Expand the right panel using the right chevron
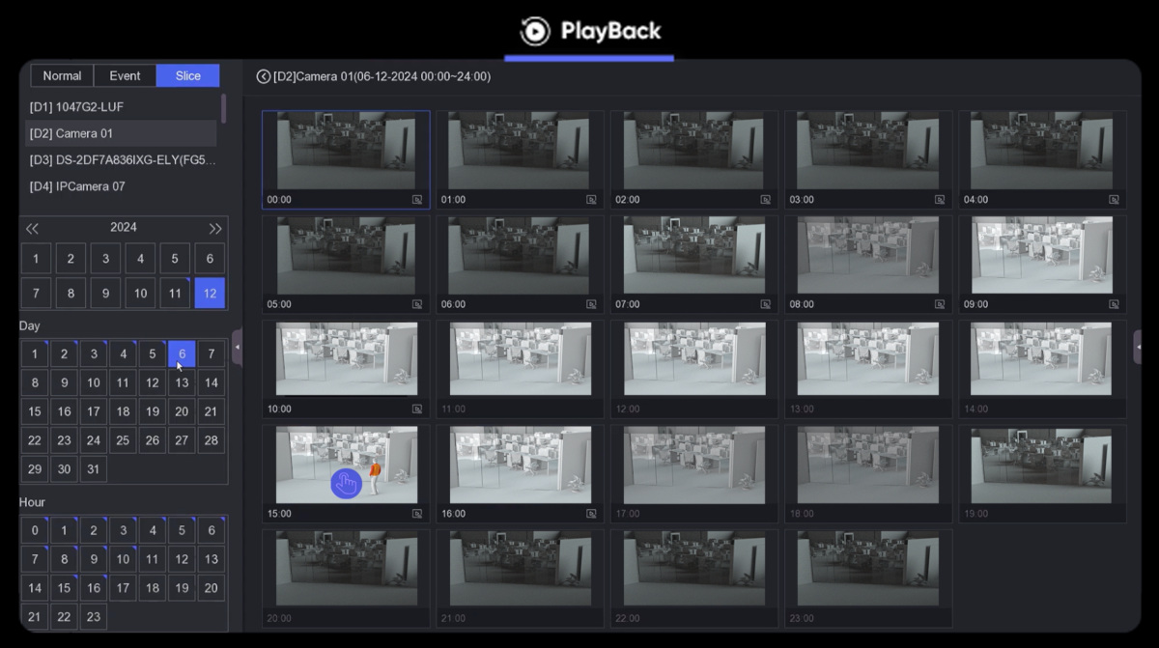This screenshot has height=648, width=1159. point(1140,345)
